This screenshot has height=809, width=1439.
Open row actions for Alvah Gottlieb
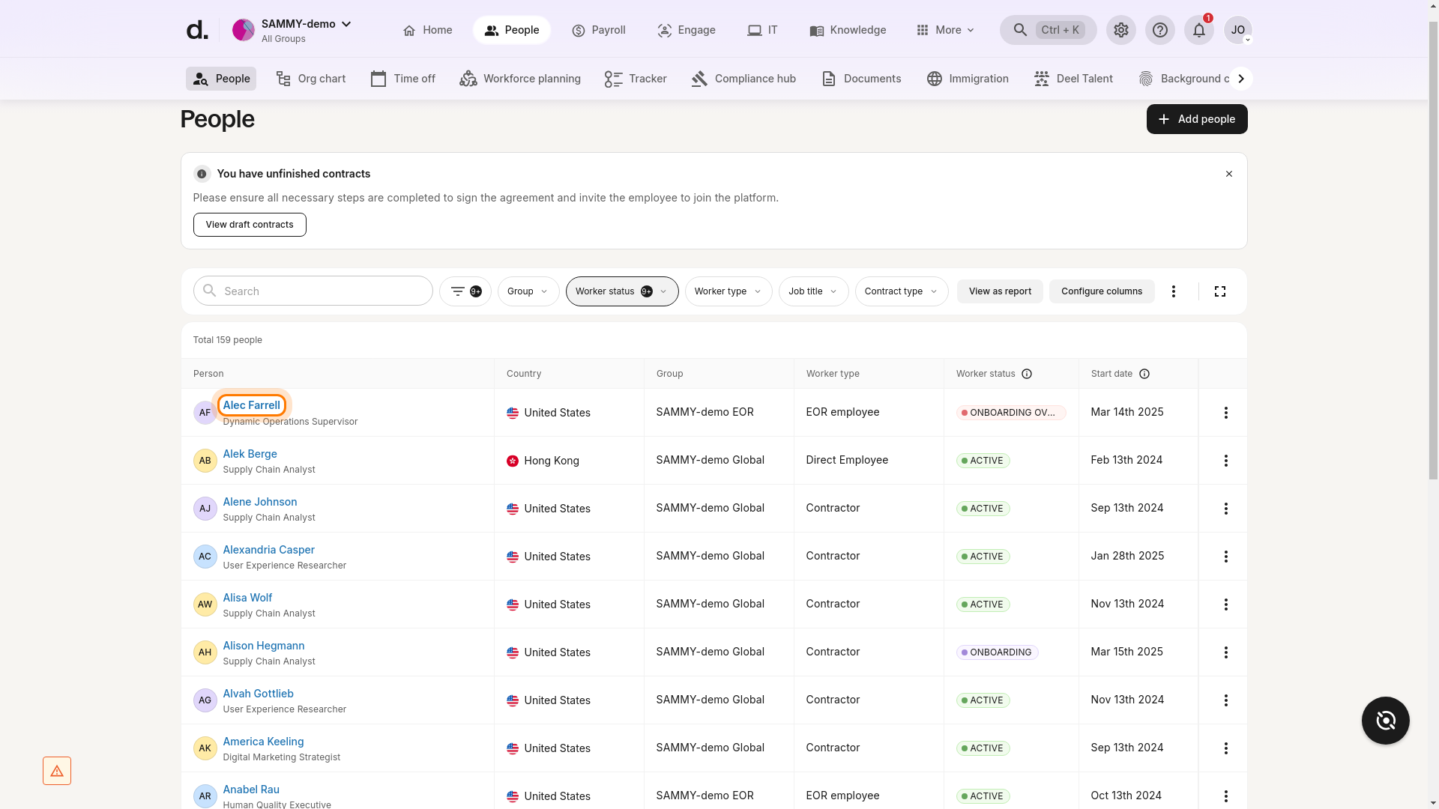pos(1226,700)
